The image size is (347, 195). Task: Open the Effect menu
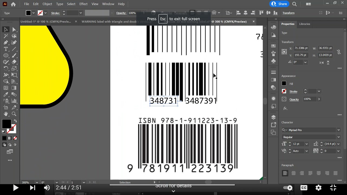pyautogui.click(x=83, y=4)
